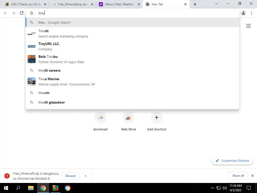
Task: Click the address bar containing tinu
Action: (x=133, y=13)
